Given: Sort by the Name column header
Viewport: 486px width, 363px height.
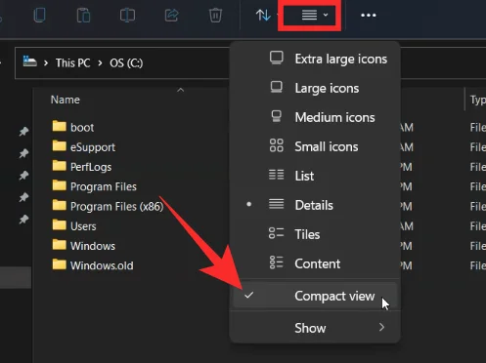Looking at the screenshot, I should click(66, 100).
